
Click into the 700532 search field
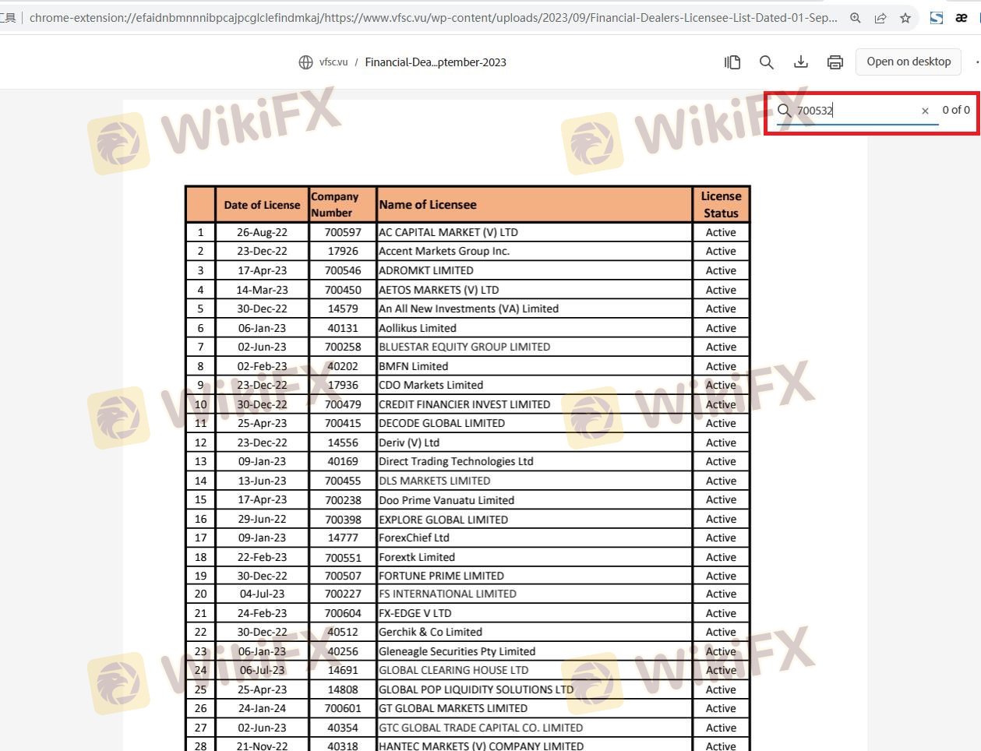853,111
